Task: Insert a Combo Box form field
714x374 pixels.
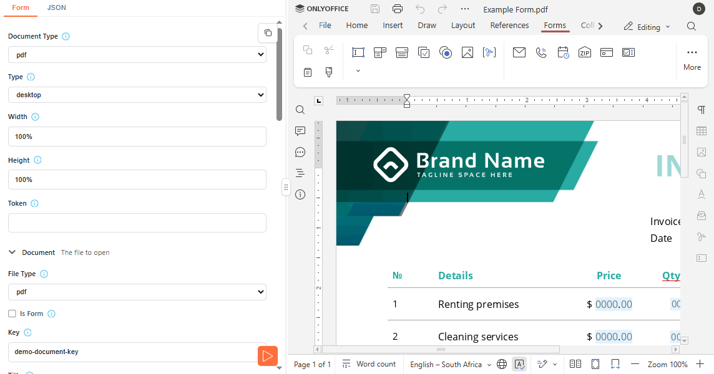Action: coord(380,52)
